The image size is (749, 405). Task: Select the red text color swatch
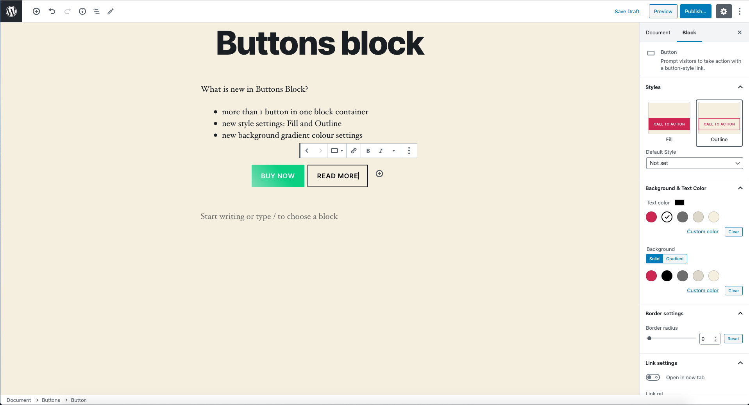tap(651, 217)
